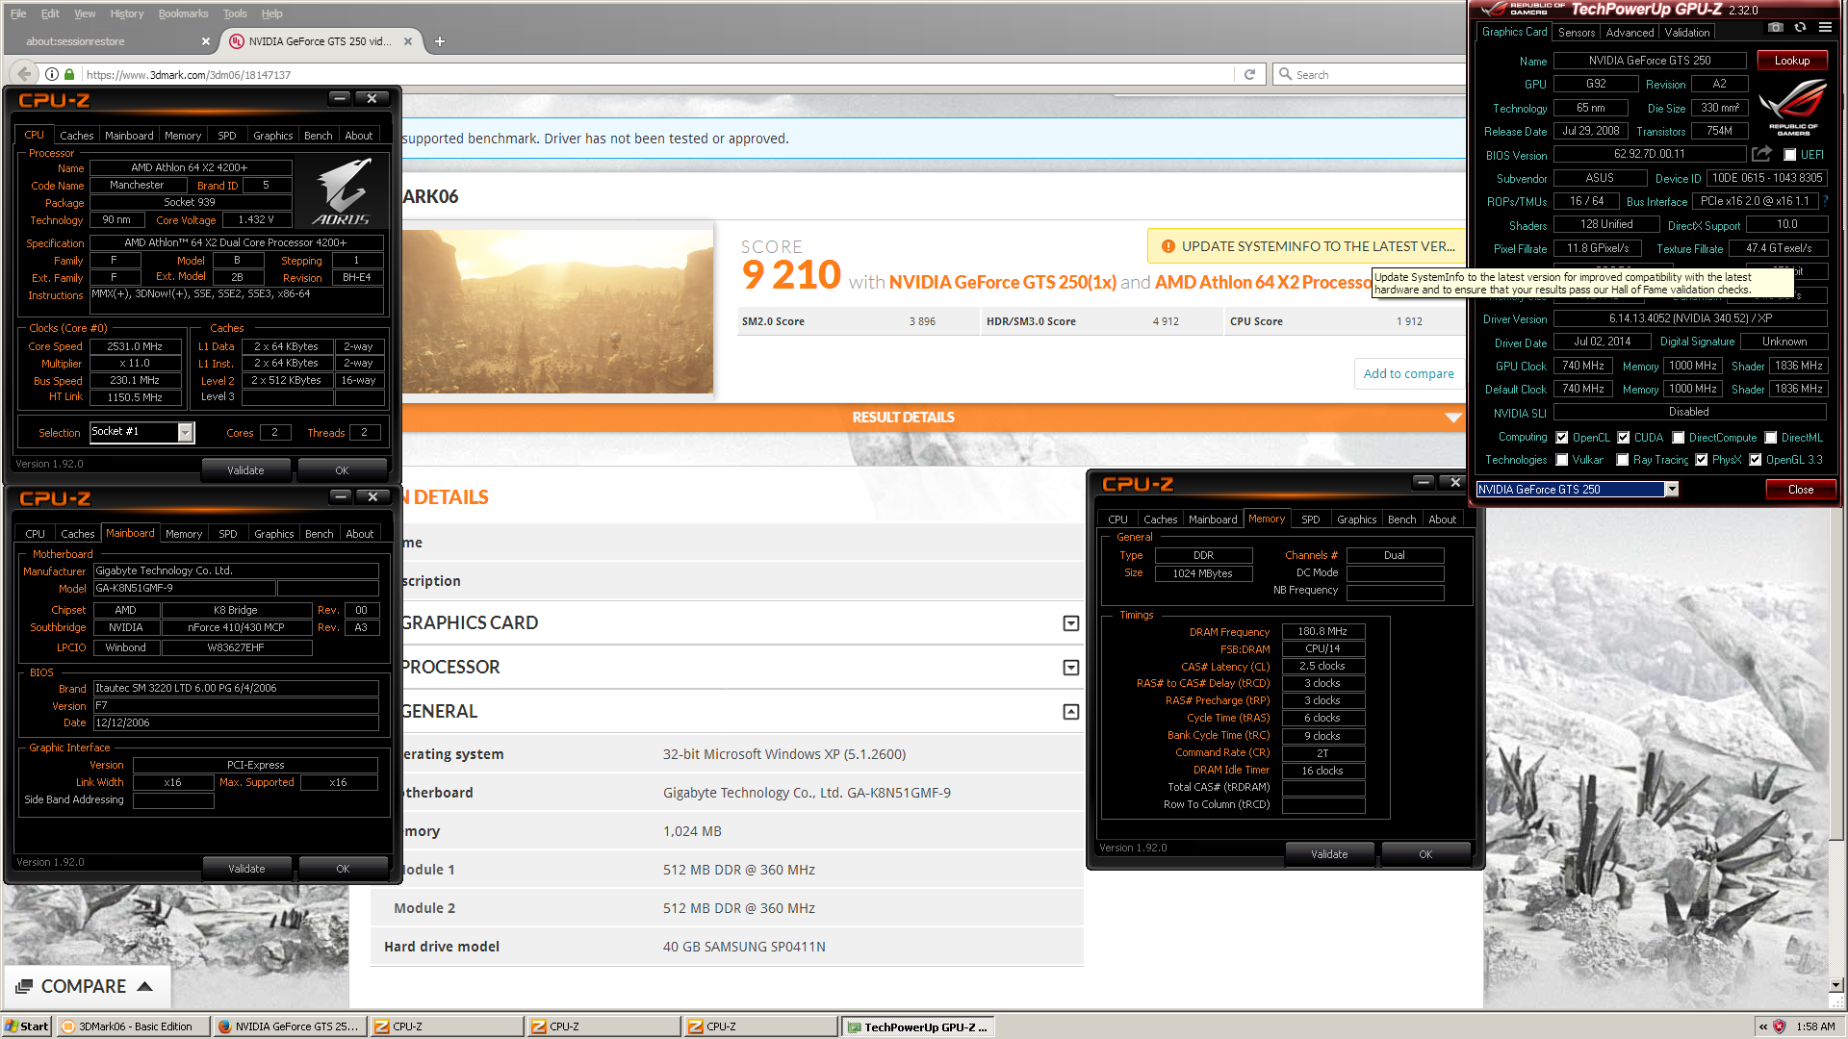Toggle the Vulkan checkbox
The width and height of the screenshot is (1848, 1039).
click(x=1562, y=460)
